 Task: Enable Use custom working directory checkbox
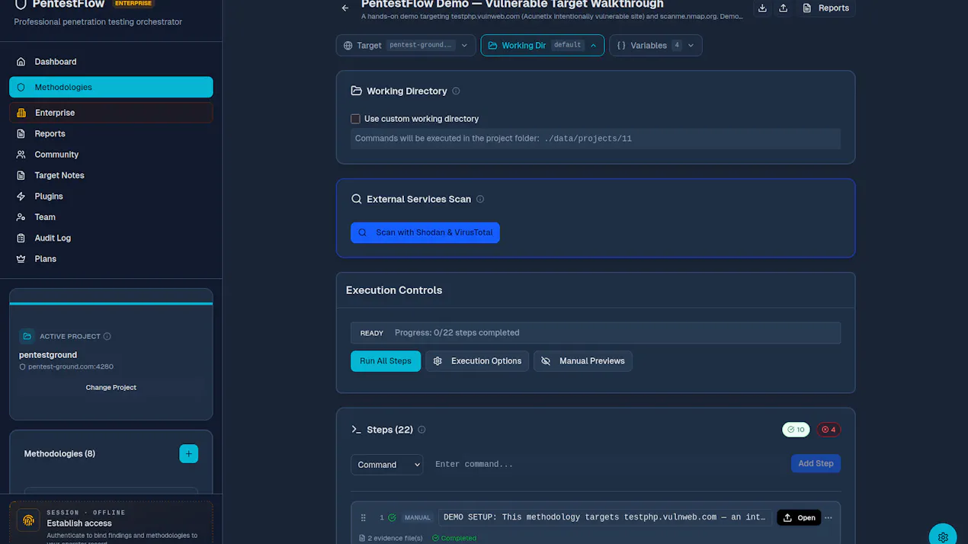coord(355,119)
